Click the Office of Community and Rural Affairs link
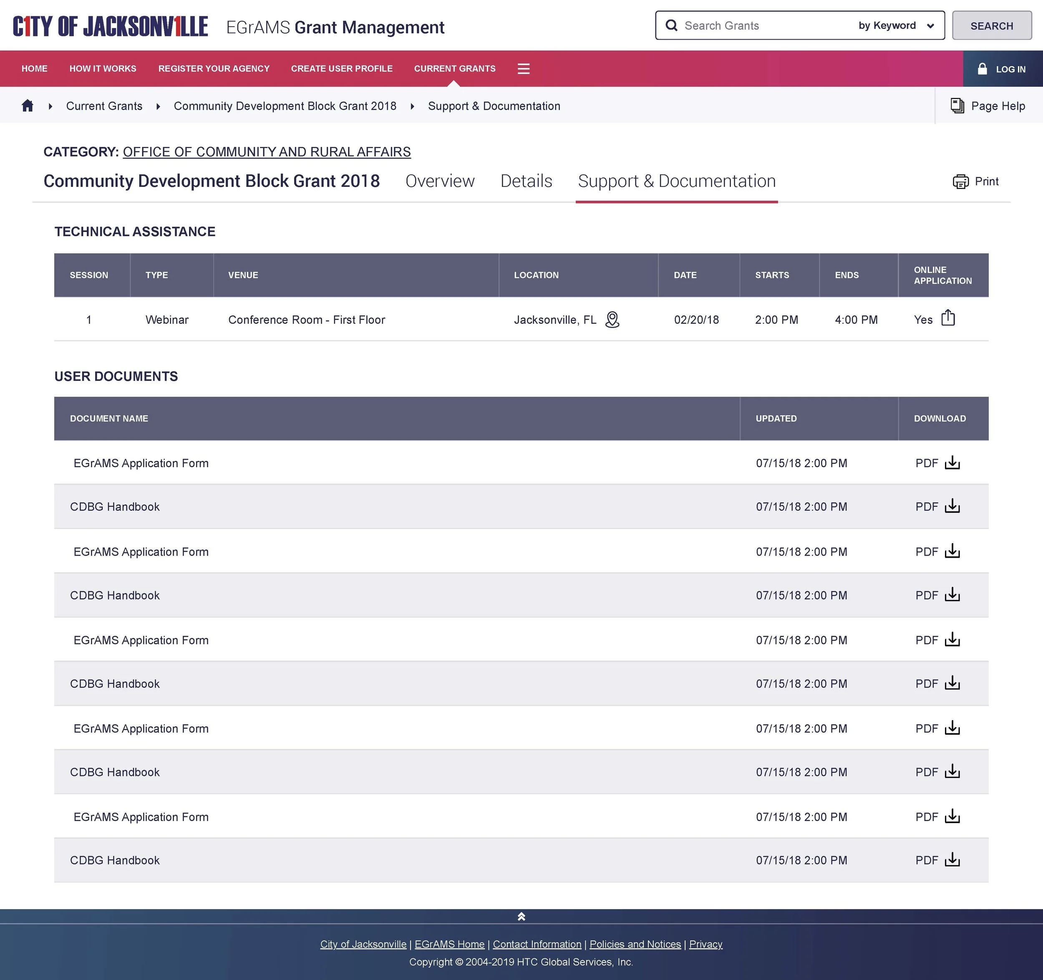Image resolution: width=1043 pixels, height=980 pixels. (x=267, y=152)
